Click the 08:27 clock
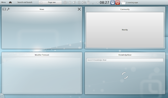Viewport: 168px width, 98px height. coord(104,2)
